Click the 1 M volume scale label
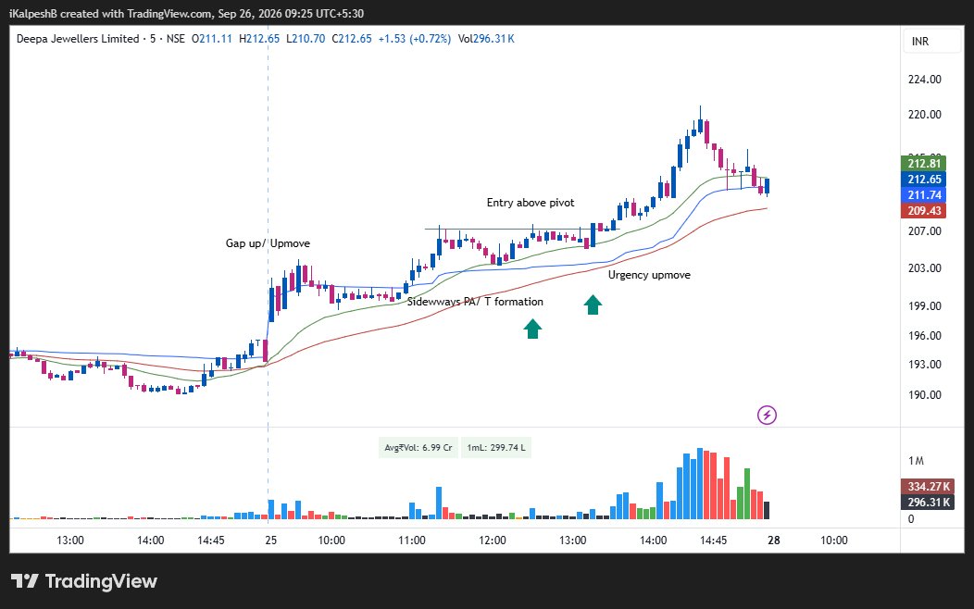Image resolution: width=974 pixels, height=609 pixels. point(916,461)
